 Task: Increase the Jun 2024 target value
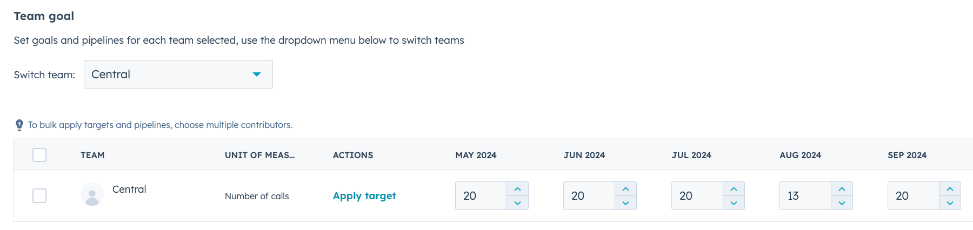(625, 189)
